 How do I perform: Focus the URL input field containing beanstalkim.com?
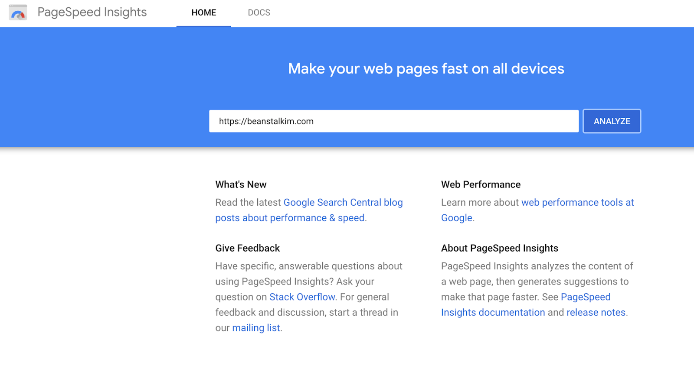click(394, 121)
